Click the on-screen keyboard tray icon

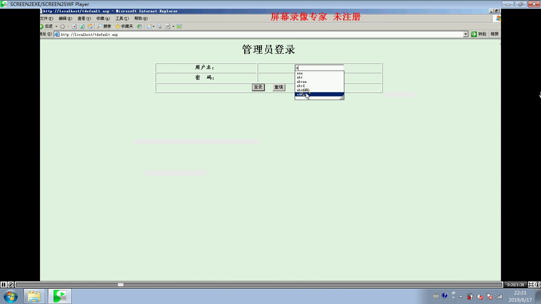(x=436, y=296)
